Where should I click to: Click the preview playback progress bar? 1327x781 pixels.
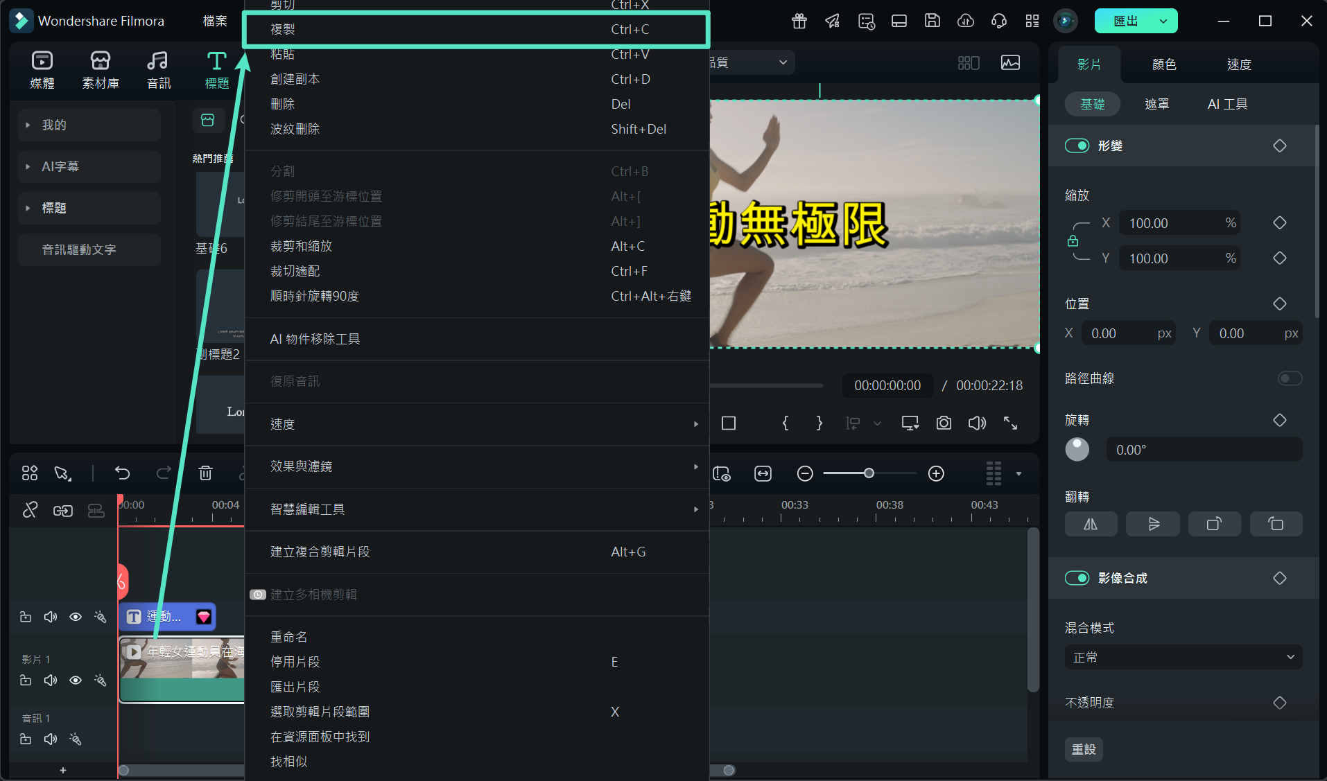(x=766, y=385)
